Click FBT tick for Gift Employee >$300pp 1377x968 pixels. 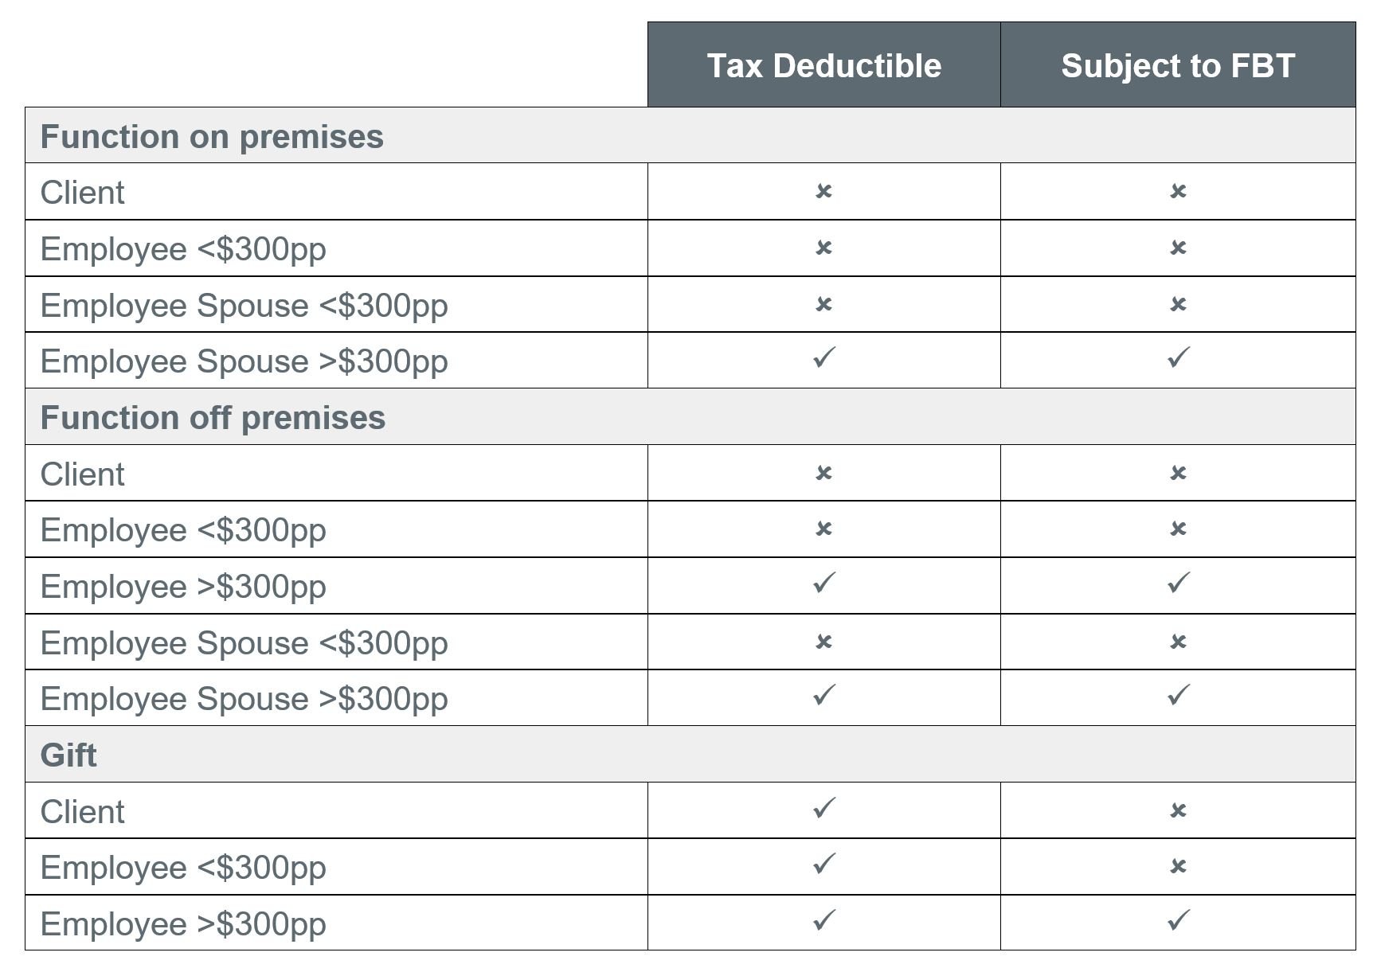(1178, 921)
